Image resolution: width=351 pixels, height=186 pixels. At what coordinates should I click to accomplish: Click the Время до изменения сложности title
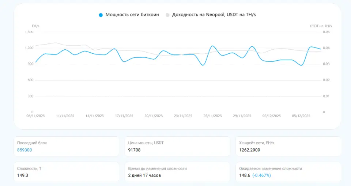pos(157,168)
